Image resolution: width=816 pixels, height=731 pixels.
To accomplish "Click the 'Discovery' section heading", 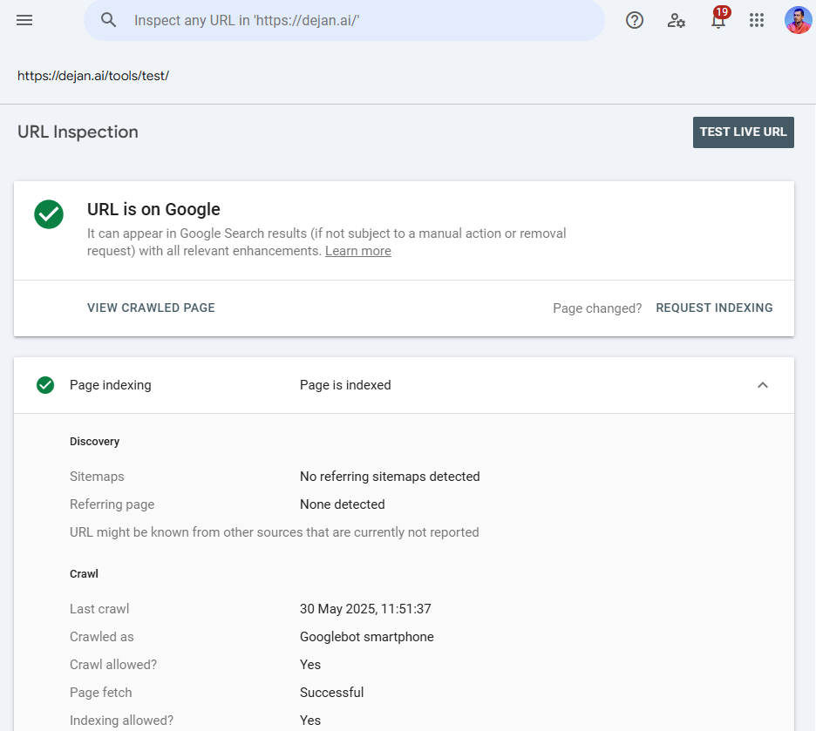I will coord(95,442).
